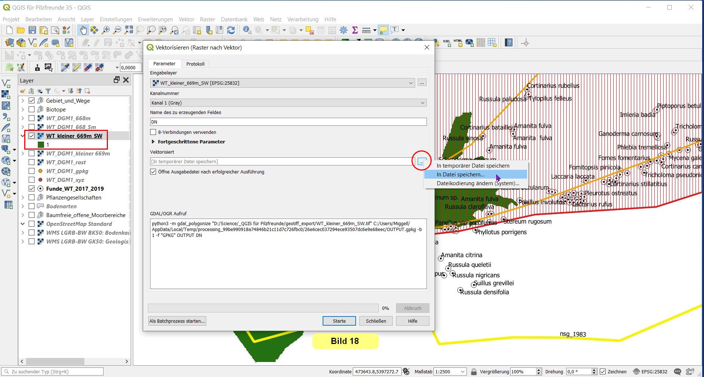Toggle visibility of the Biotope layer
Image resolution: width=704 pixels, height=377 pixels.
[32, 109]
